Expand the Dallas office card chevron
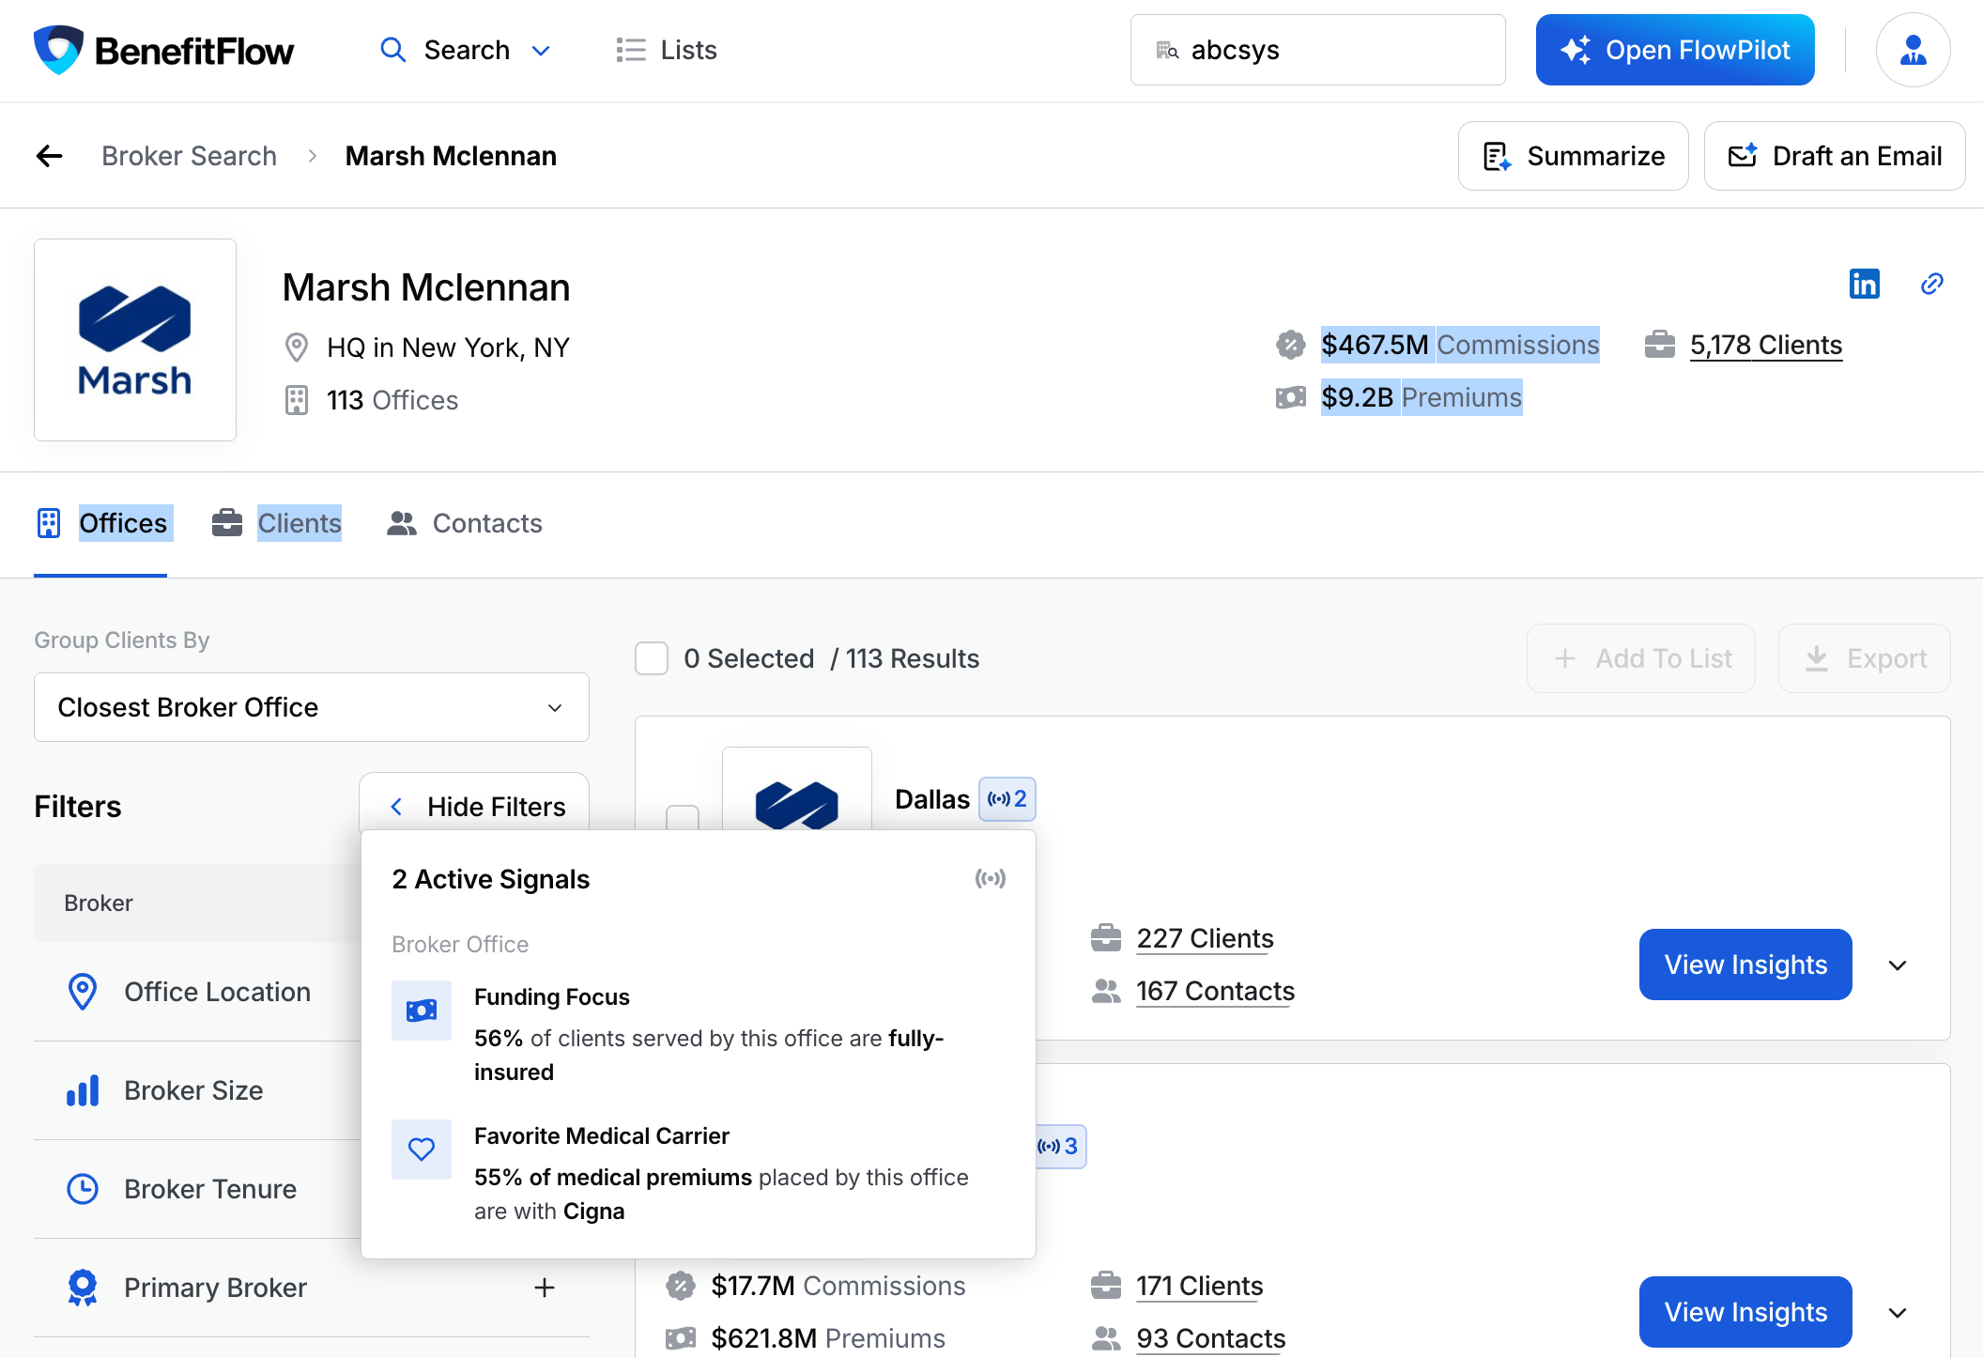1983x1358 pixels. [x=1898, y=965]
